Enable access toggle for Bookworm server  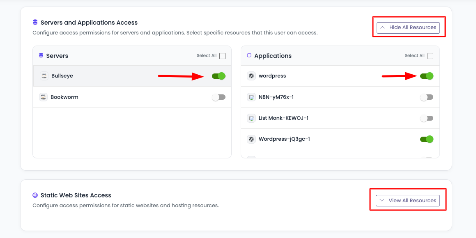point(218,97)
